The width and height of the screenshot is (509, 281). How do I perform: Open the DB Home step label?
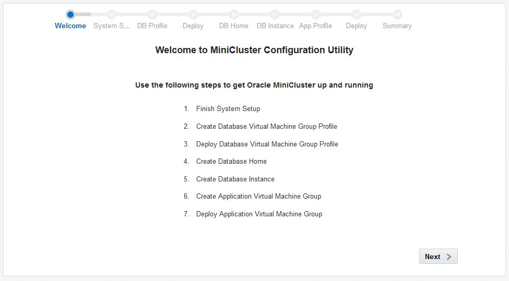point(234,26)
